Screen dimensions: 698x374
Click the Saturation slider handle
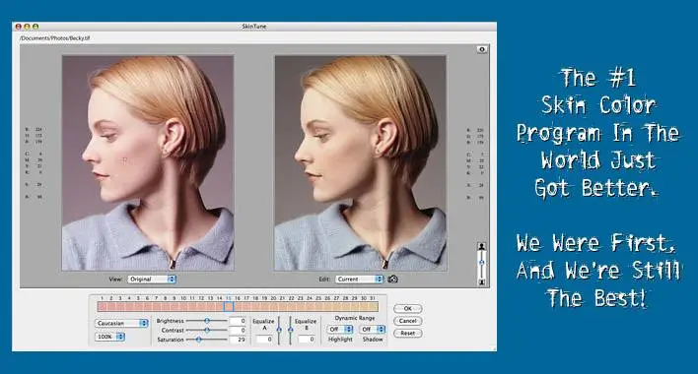click(x=198, y=340)
